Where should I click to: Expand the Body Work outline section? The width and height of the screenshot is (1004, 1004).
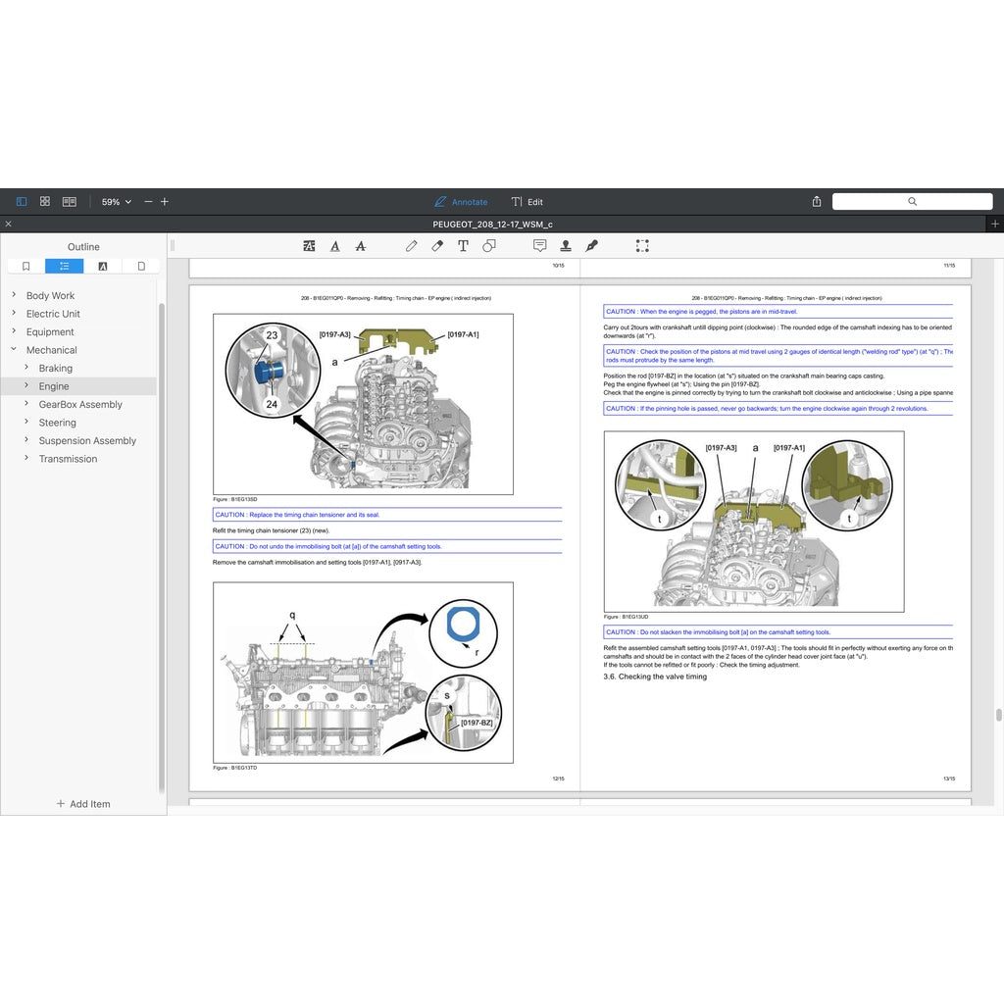[x=14, y=295]
